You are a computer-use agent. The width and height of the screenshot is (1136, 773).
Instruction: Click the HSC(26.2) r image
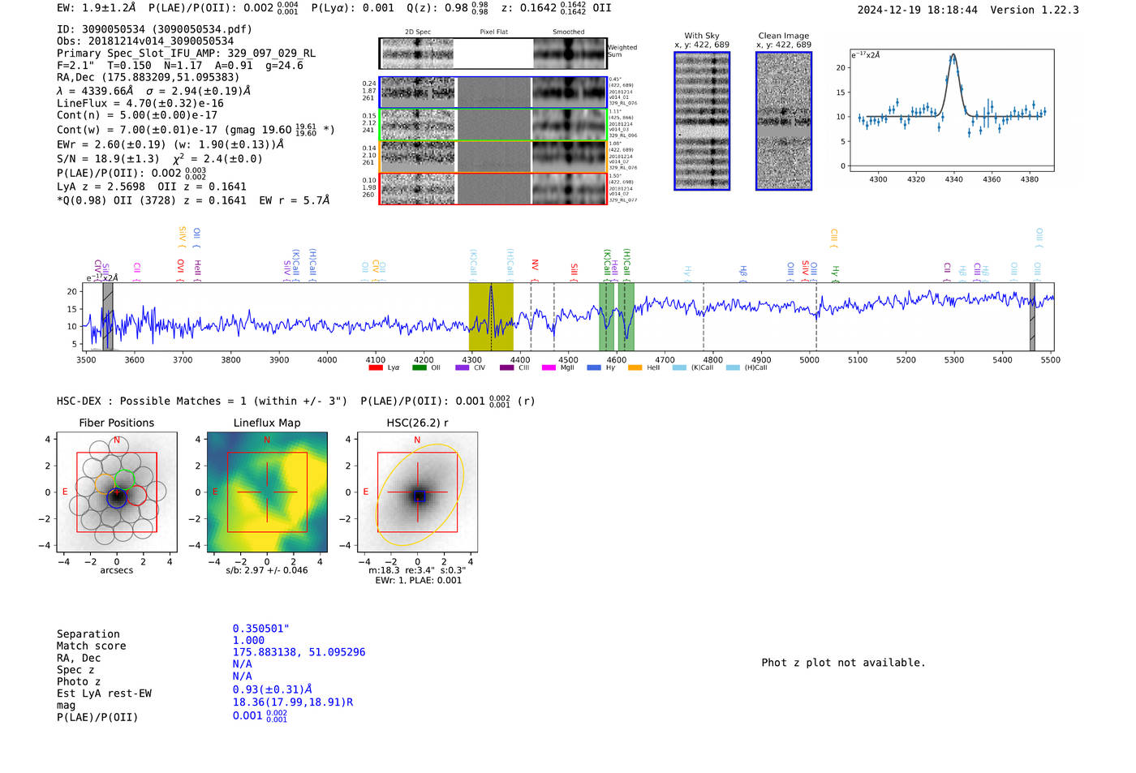coord(418,492)
